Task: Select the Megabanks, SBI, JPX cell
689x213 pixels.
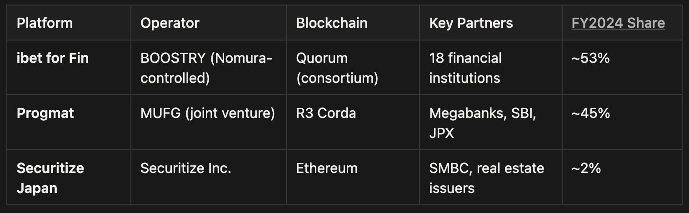Action: (x=483, y=123)
